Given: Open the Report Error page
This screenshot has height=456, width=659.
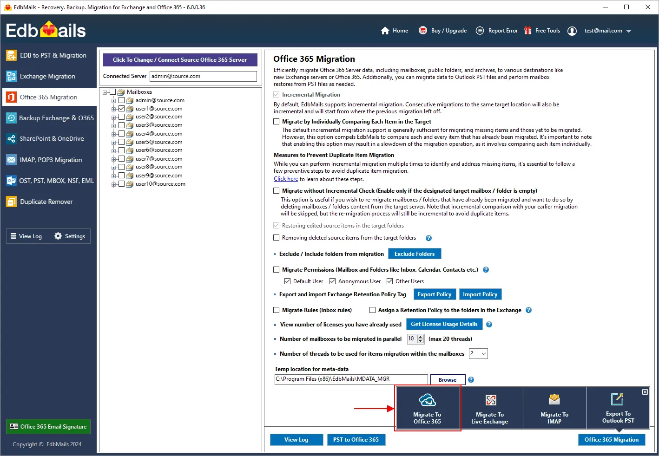Looking at the screenshot, I should point(502,31).
